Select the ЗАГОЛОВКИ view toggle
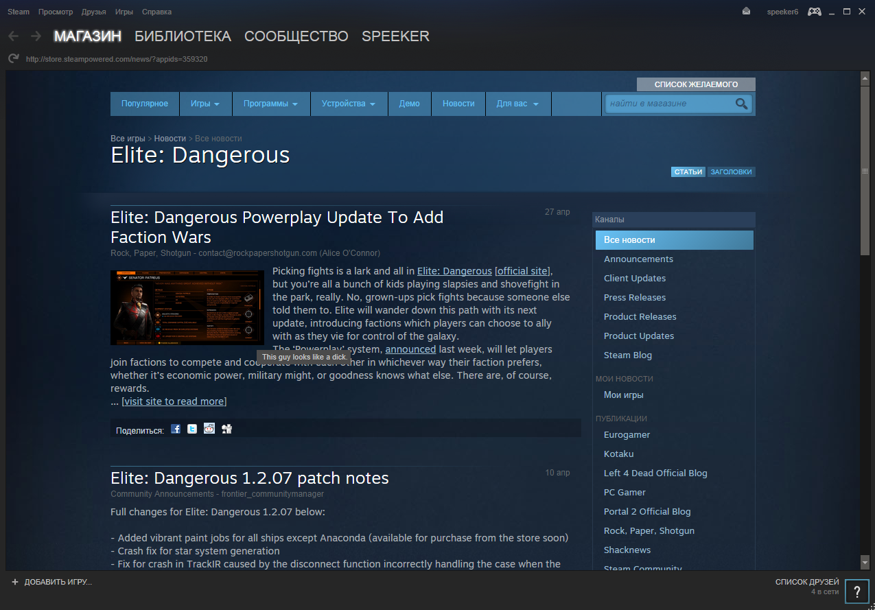This screenshot has width=875, height=610. click(731, 172)
